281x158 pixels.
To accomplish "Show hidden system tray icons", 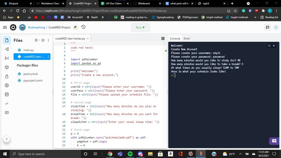I will [x=240, y=154].
